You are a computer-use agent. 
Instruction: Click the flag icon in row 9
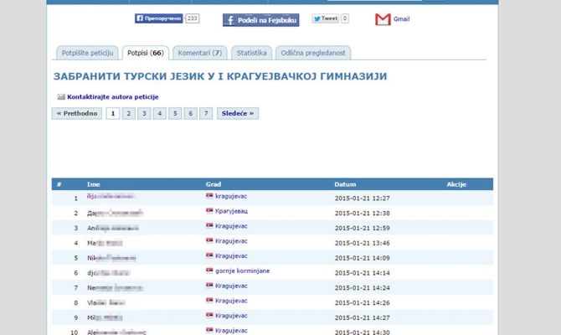[209, 317]
